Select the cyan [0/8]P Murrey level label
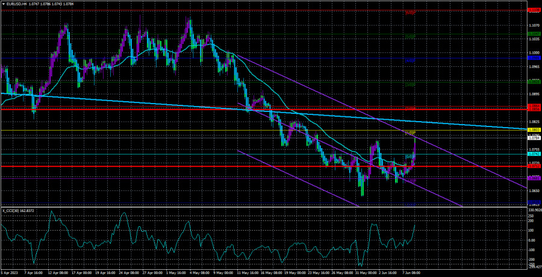 pos(410,157)
